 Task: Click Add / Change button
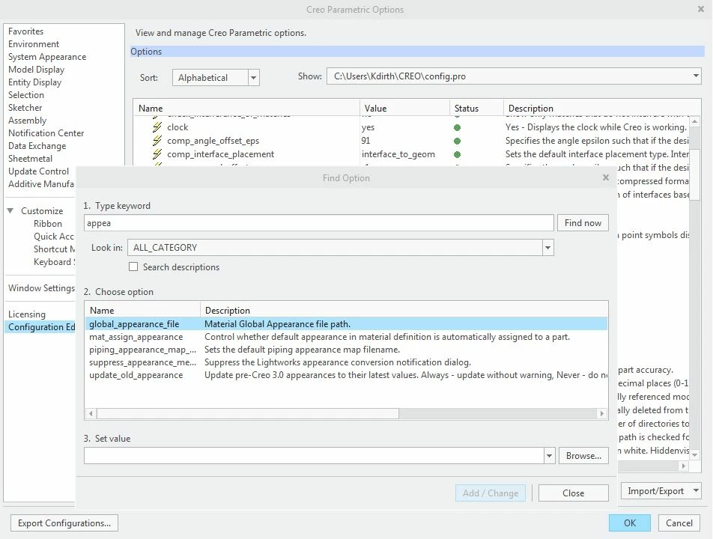pyautogui.click(x=490, y=493)
